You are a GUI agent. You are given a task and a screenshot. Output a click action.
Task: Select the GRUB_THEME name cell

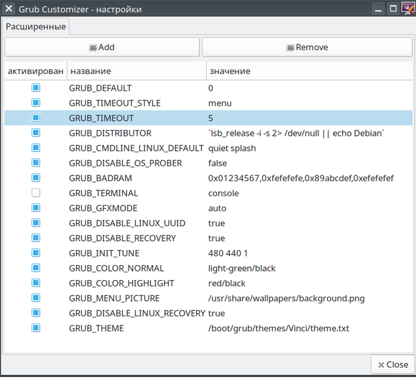pos(96,329)
